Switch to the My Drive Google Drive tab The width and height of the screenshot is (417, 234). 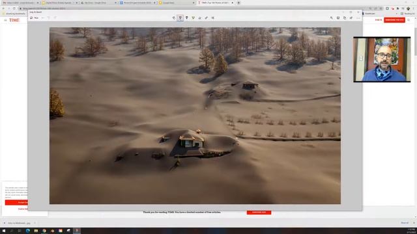click(99, 3)
